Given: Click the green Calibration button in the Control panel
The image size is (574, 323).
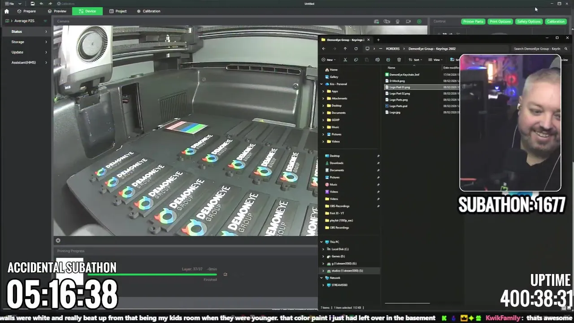Looking at the screenshot, I should [556, 22].
